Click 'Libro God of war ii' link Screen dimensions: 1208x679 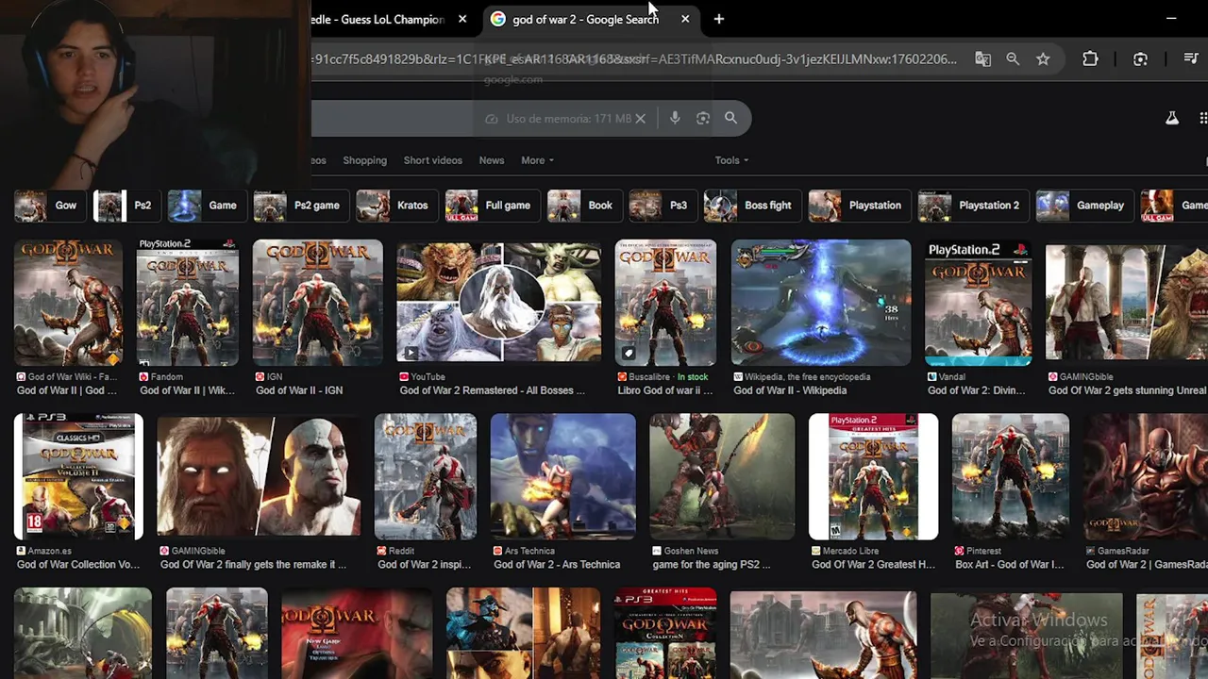pos(665,390)
